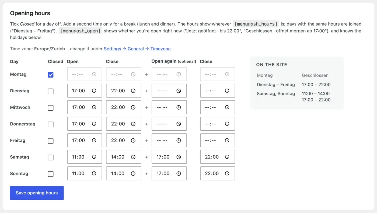377x213 pixels.
Task: Focus Mittwoch's 22:00 Close time field
Action: [x=124, y=107]
